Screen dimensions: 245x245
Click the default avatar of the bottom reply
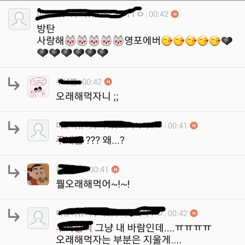(38, 218)
